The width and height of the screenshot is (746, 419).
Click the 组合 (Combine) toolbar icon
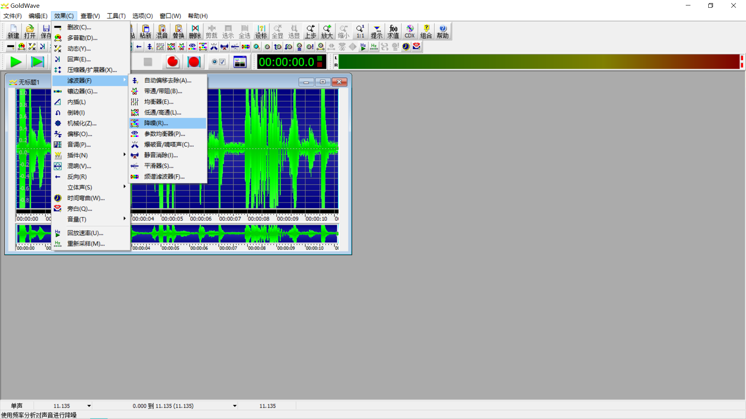pos(426,31)
